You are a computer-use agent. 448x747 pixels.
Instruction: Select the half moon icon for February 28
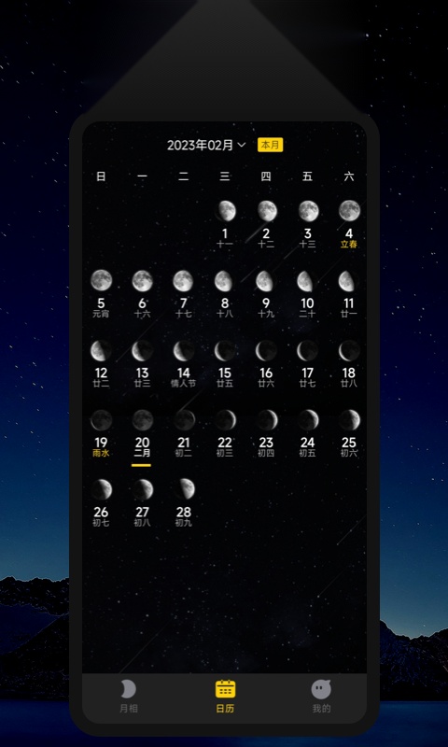click(183, 489)
